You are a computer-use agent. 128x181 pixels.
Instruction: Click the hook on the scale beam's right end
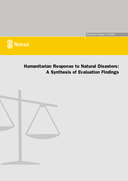(x=42, y=105)
